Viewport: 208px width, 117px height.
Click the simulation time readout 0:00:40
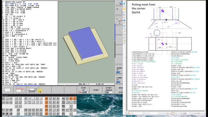(x=100, y=84)
